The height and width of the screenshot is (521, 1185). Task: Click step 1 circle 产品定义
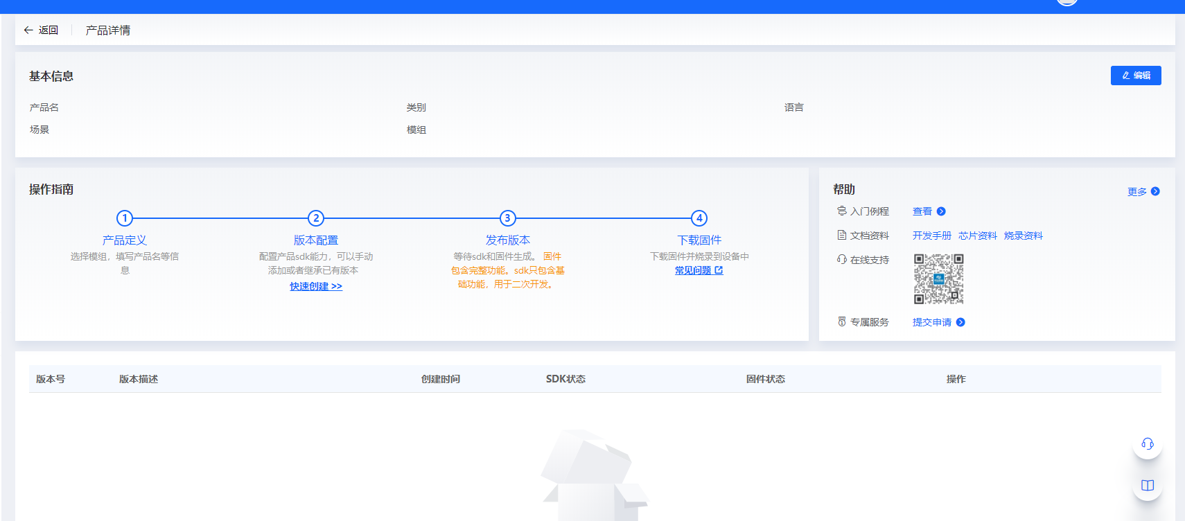[x=125, y=218]
